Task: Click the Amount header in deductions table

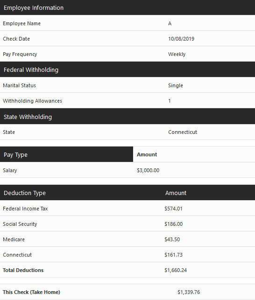Action: pos(176,193)
